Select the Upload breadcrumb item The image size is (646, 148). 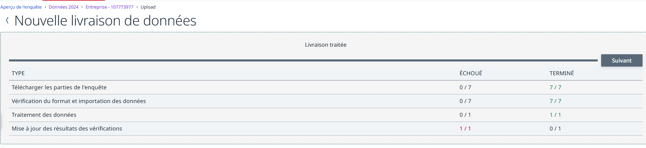pos(148,7)
